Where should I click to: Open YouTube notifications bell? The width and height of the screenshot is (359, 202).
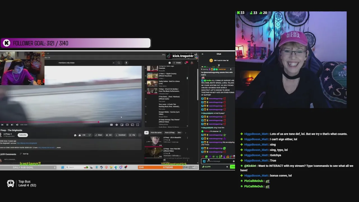point(186,63)
